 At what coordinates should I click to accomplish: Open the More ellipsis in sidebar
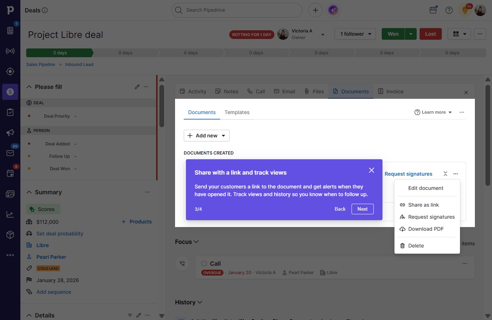pyautogui.click(x=10, y=255)
